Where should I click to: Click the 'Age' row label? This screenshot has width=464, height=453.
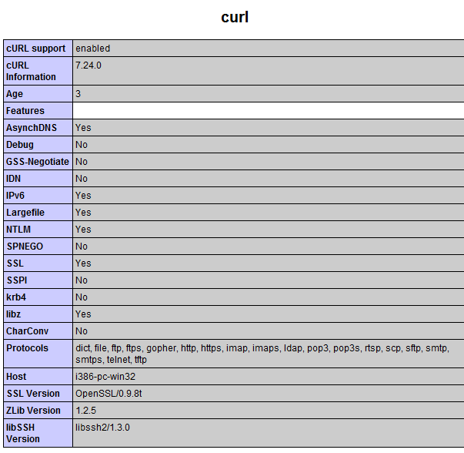coord(15,94)
